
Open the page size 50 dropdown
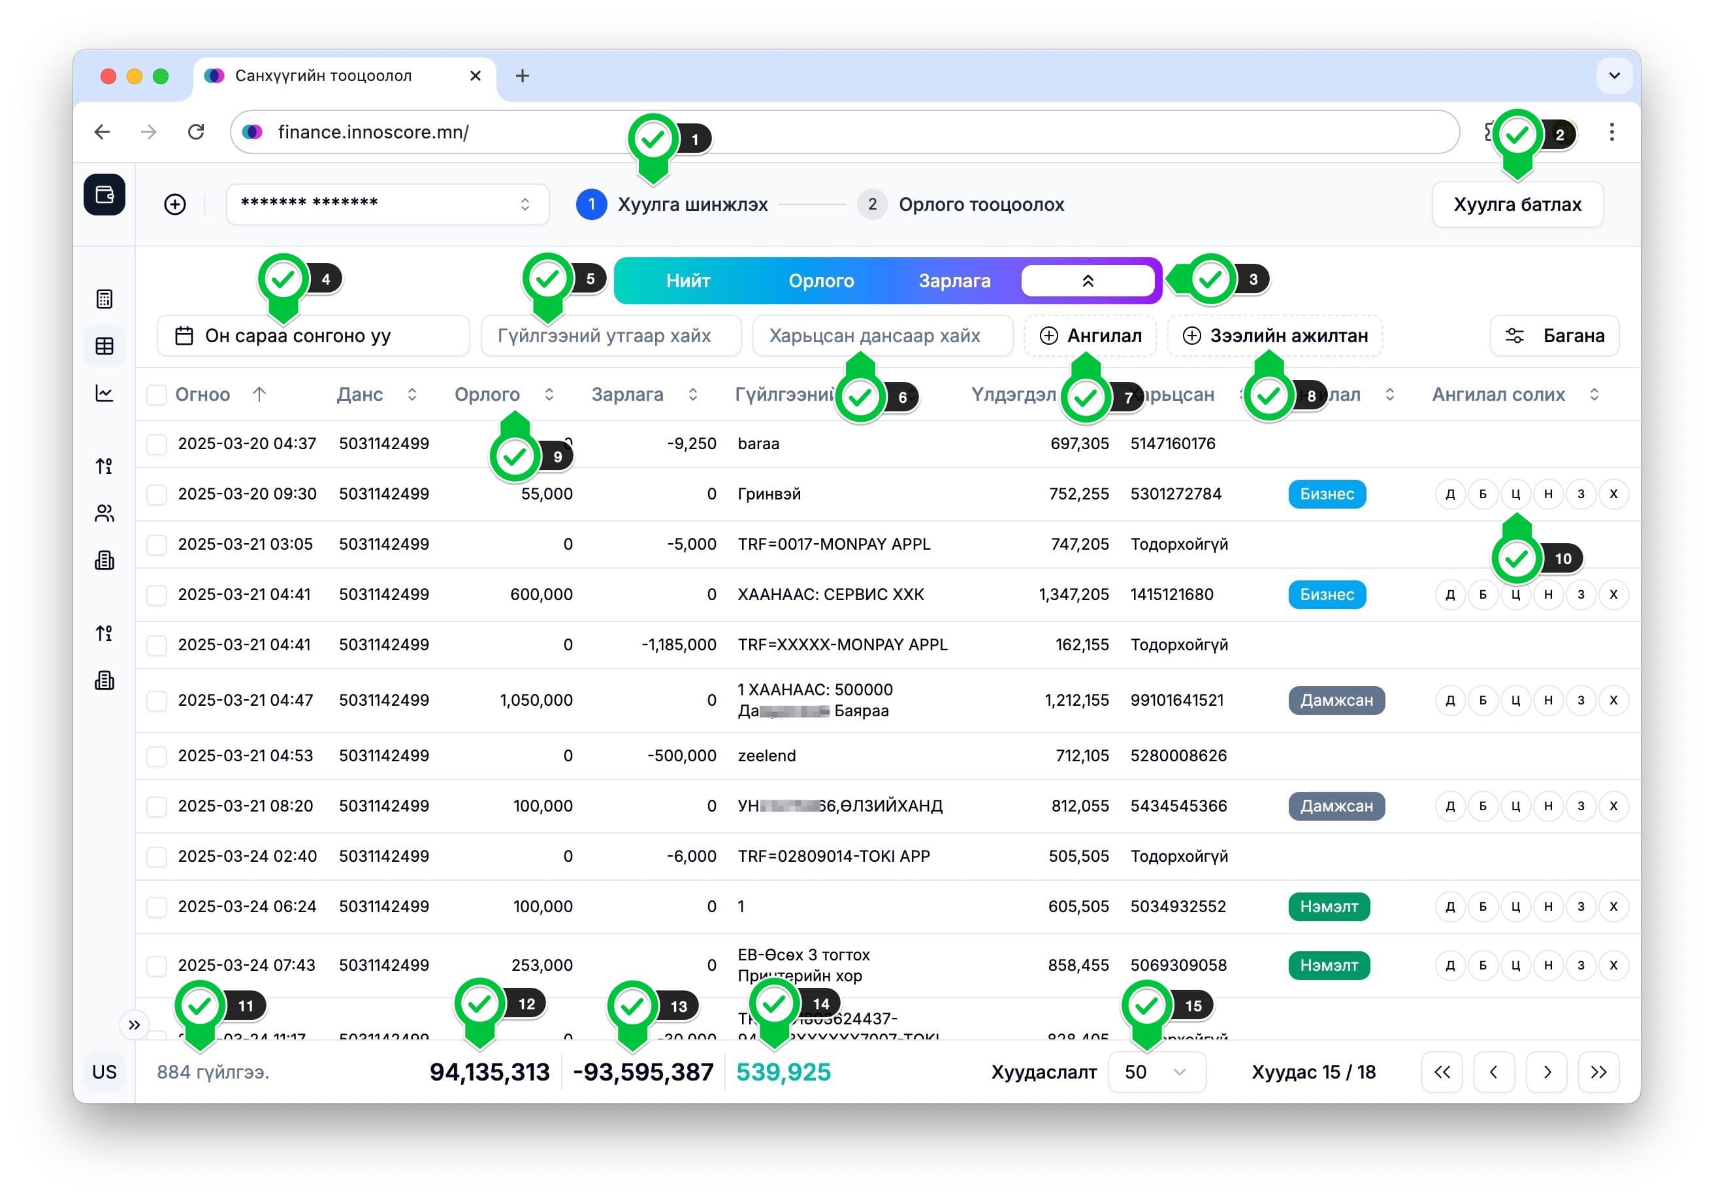[1156, 1073]
